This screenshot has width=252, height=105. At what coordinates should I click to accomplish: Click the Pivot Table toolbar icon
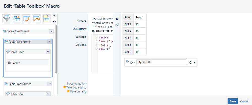pyautogui.click(x=27, y=19)
